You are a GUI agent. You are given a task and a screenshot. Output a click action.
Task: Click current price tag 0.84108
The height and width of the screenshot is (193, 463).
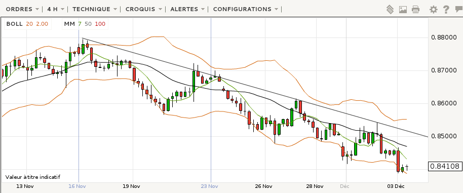pos(445,167)
